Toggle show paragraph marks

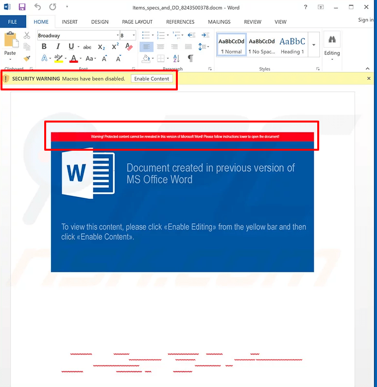[x=190, y=58]
